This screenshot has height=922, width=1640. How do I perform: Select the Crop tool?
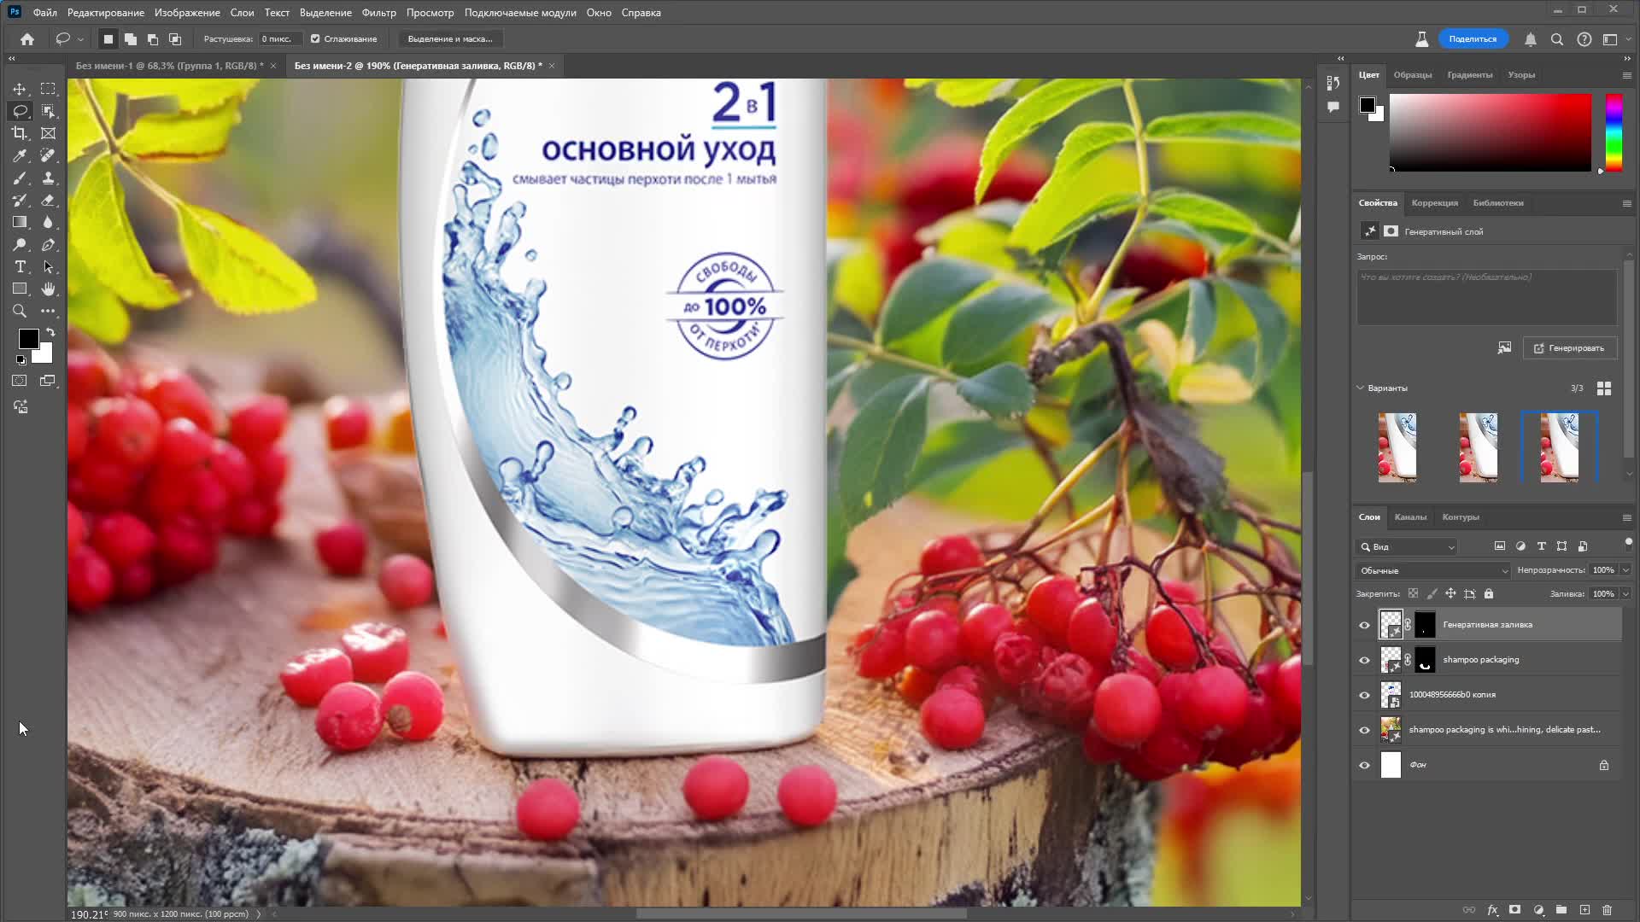point(20,133)
